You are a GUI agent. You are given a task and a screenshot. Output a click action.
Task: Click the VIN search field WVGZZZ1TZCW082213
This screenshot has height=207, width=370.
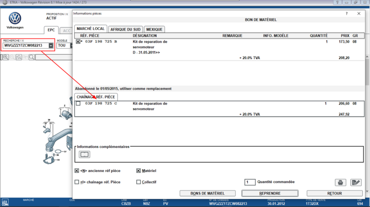pyautogui.click(x=26, y=45)
